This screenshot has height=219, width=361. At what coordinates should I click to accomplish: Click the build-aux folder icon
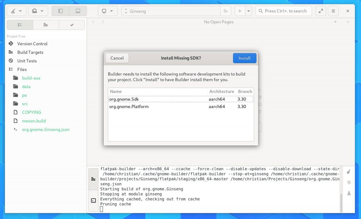point(16,78)
